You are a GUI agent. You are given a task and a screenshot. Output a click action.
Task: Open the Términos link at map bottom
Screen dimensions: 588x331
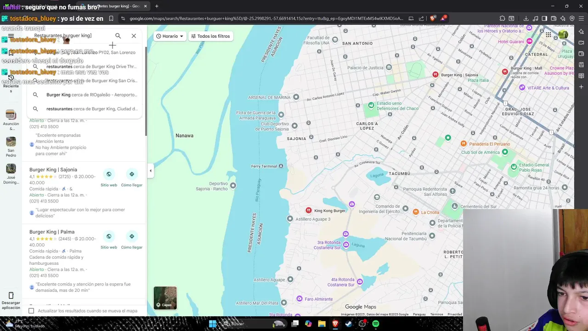[436, 314]
